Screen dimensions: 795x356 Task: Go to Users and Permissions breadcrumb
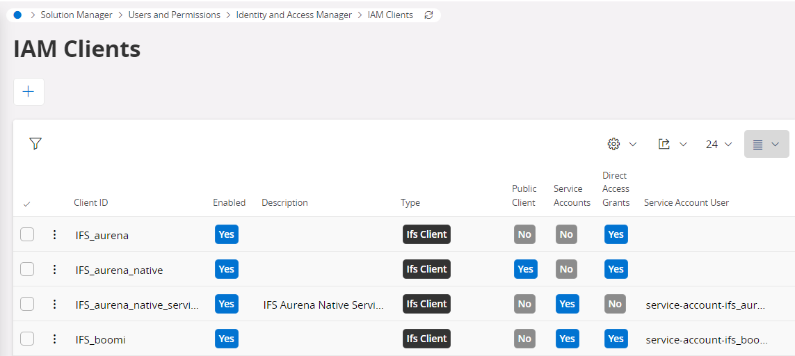pyautogui.click(x=174, y=15)
